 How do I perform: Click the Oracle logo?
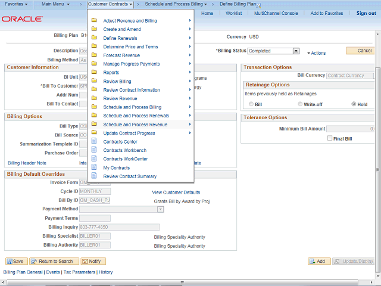[23, 19]
